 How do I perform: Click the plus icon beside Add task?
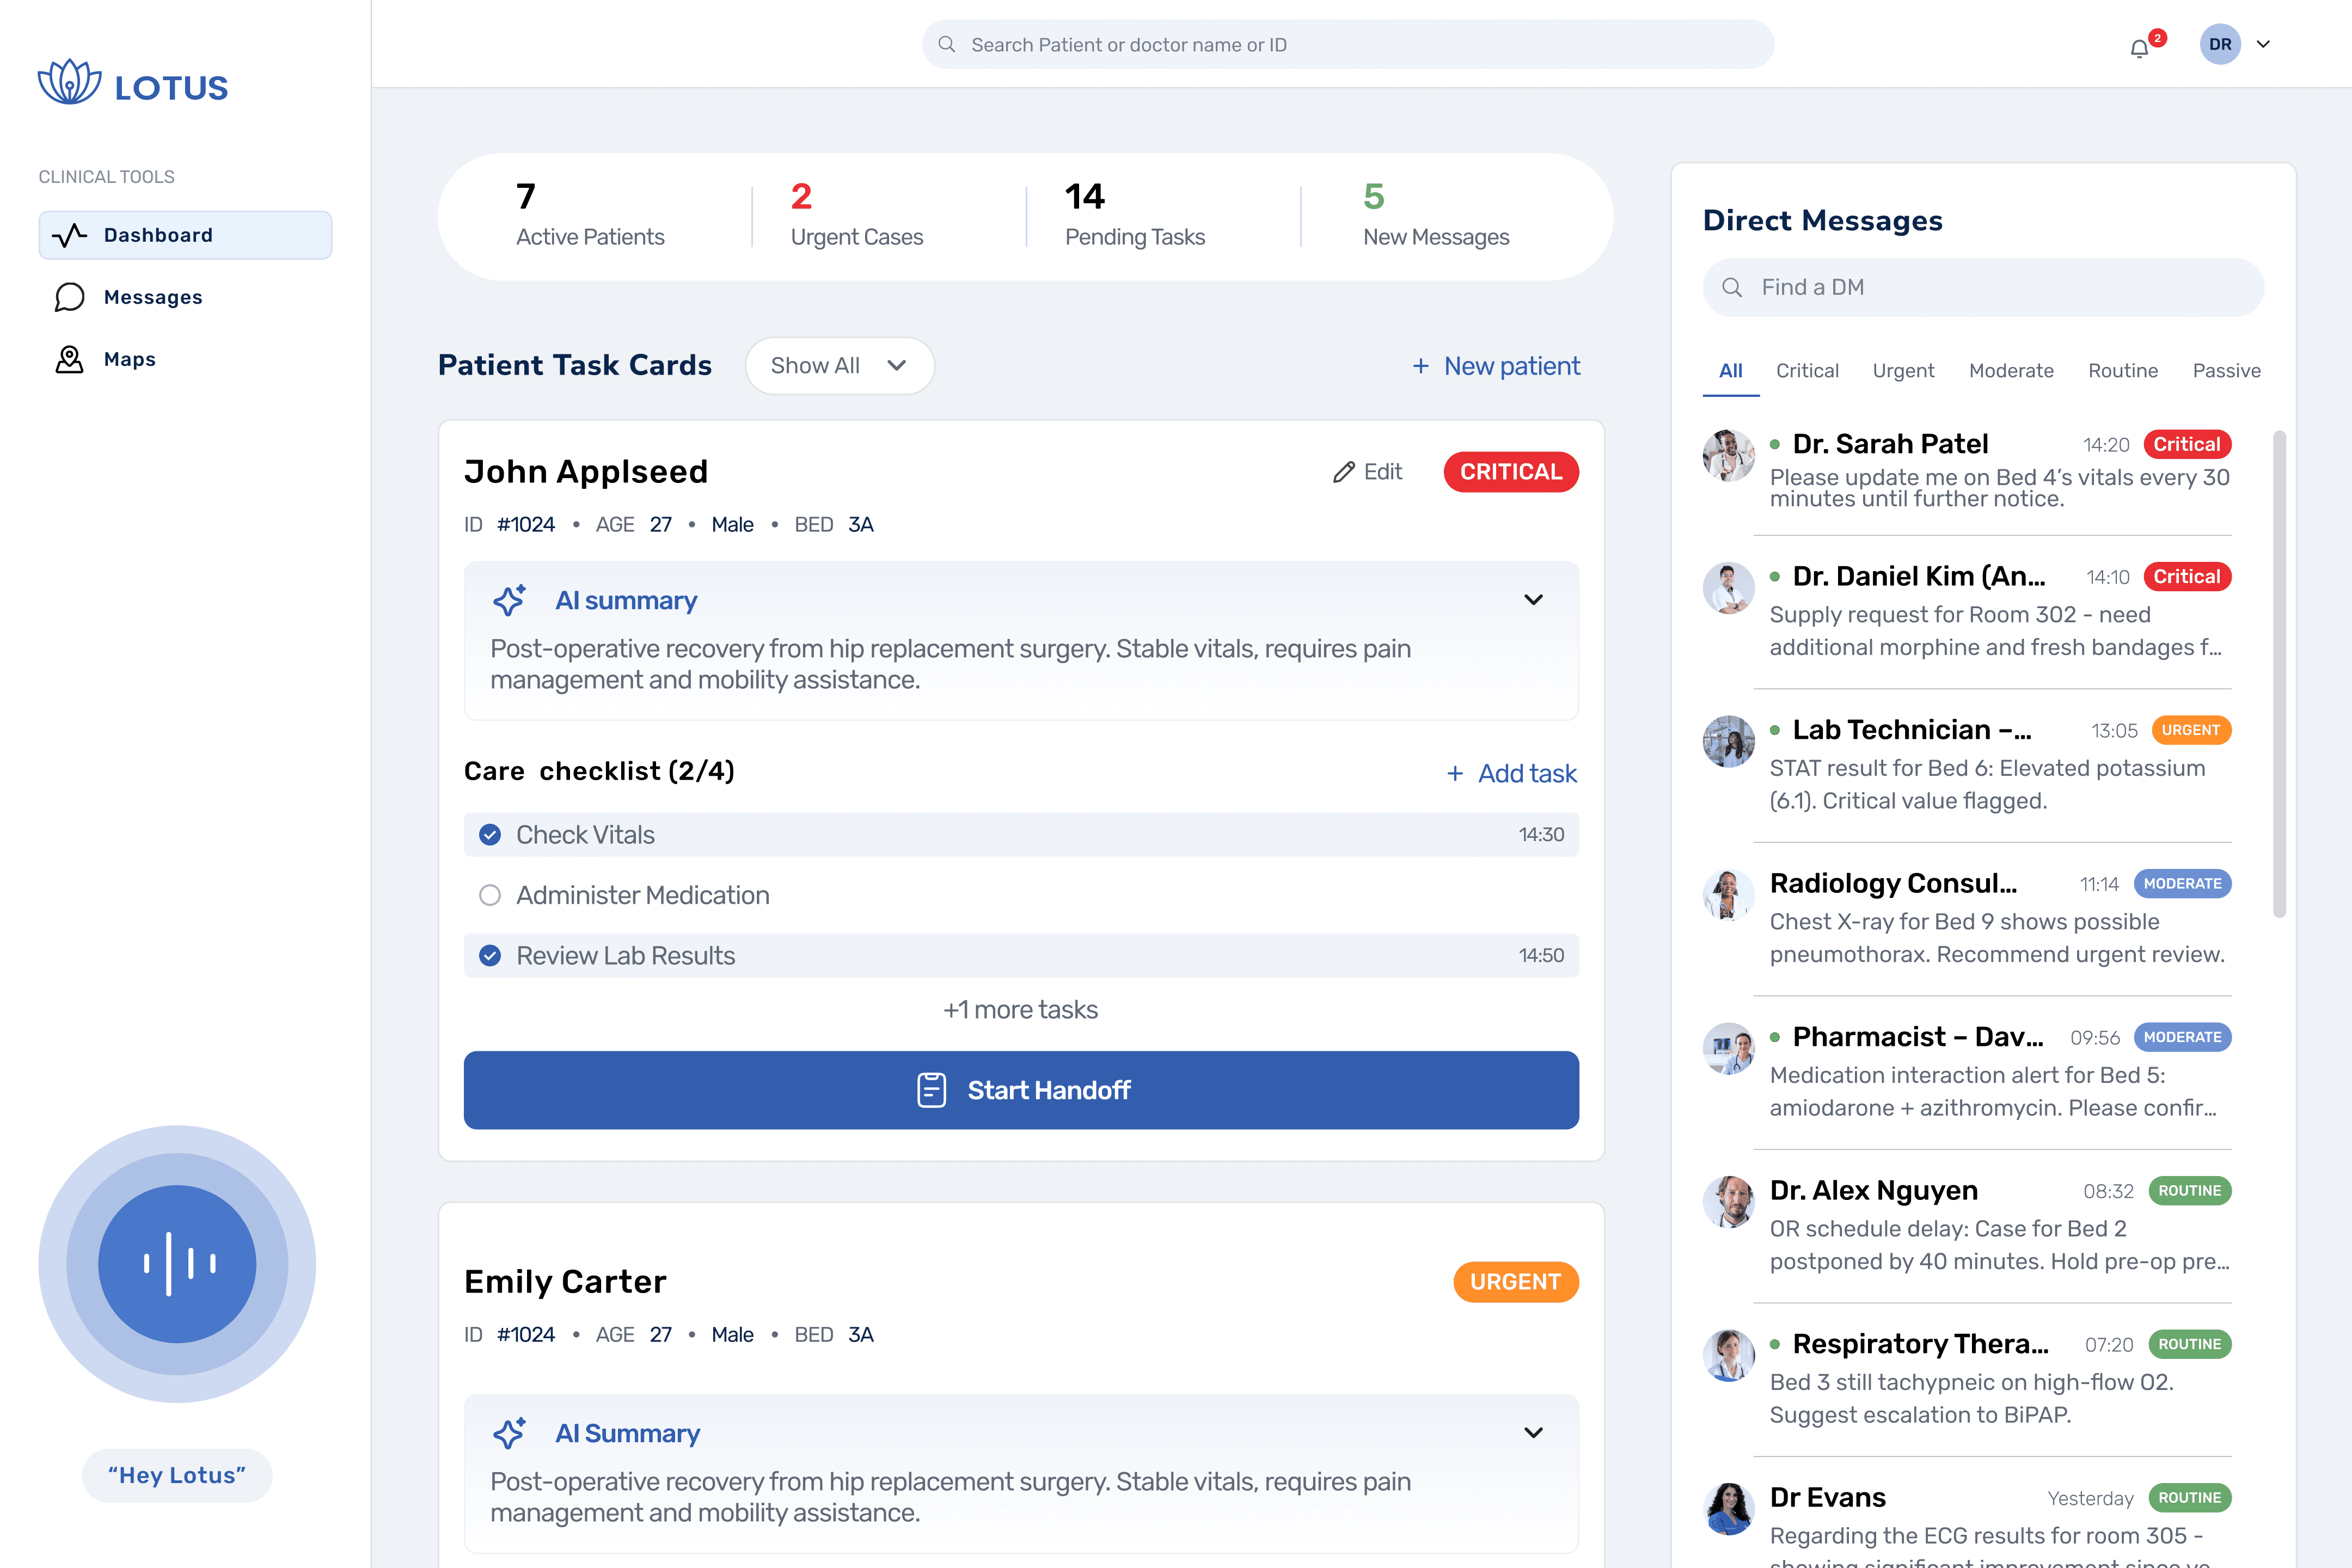1455,774
